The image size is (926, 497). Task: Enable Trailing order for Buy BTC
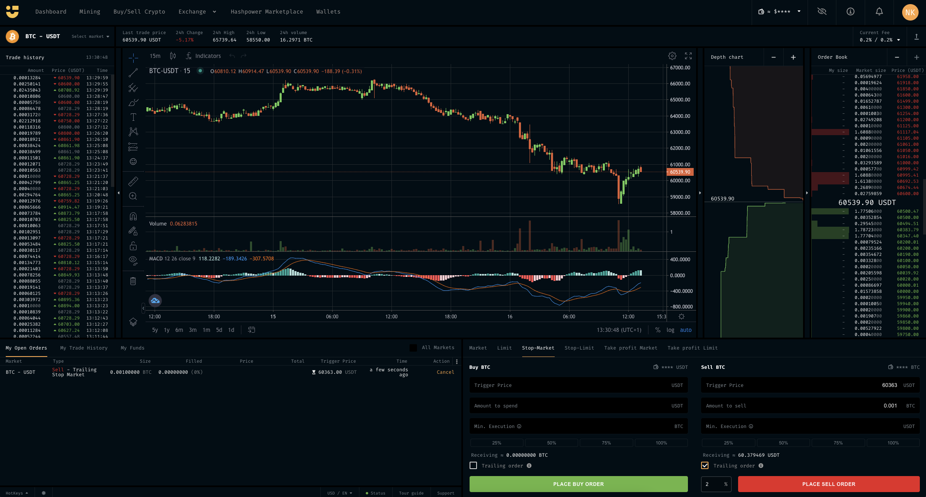click(473, 465)
